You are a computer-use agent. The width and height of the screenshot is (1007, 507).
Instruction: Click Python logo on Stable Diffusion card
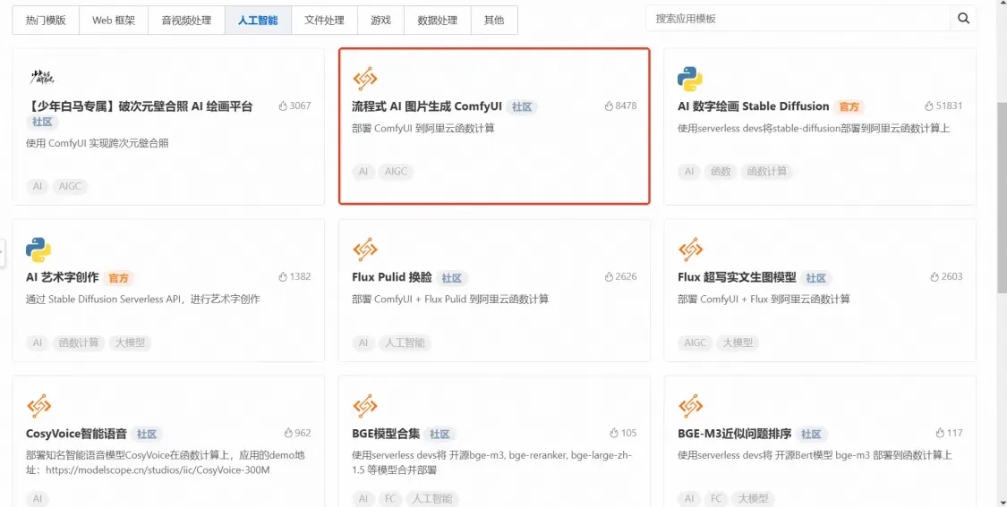tap(690, 79)
